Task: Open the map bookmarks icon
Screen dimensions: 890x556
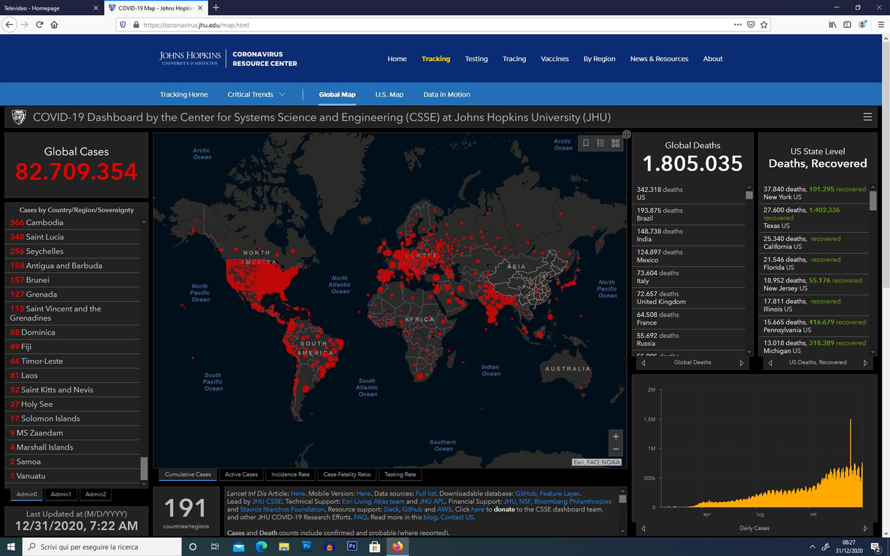Action: [586, 143]
